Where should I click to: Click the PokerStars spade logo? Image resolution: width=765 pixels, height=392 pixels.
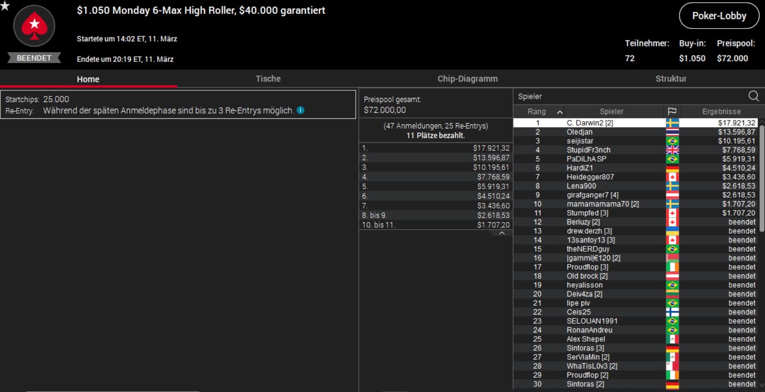click(34, 26)
